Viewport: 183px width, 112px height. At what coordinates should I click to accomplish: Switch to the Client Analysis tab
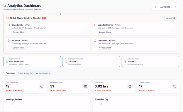(25, 73)
